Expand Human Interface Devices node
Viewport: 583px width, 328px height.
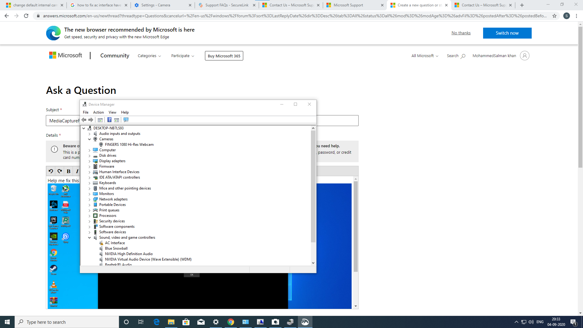click(89, 172)
